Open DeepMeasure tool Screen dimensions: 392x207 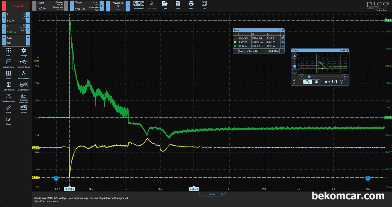[24, 86]
